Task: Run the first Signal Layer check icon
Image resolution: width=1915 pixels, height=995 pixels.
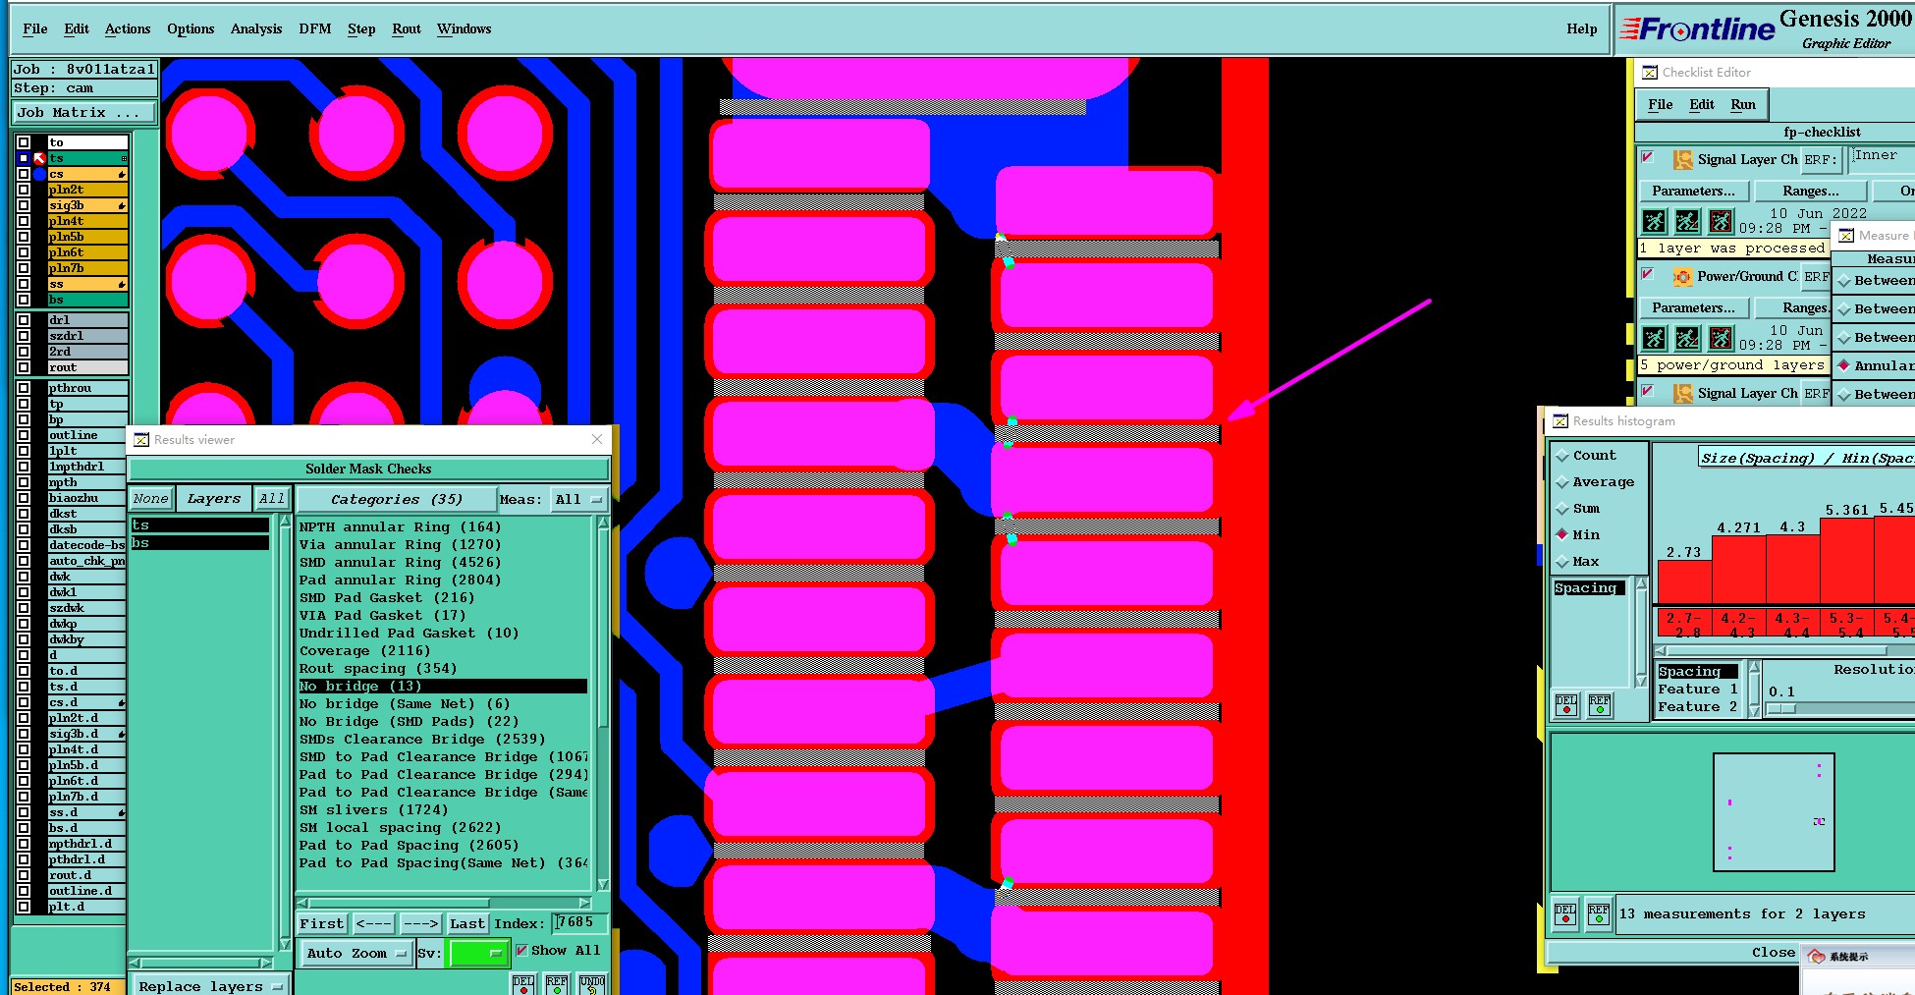Action: tap(1655, 221)
